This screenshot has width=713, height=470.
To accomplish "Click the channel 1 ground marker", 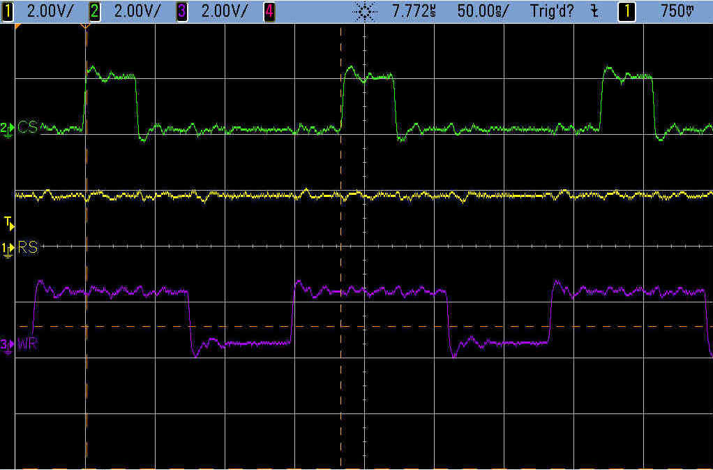I will (x=8, y=248).
